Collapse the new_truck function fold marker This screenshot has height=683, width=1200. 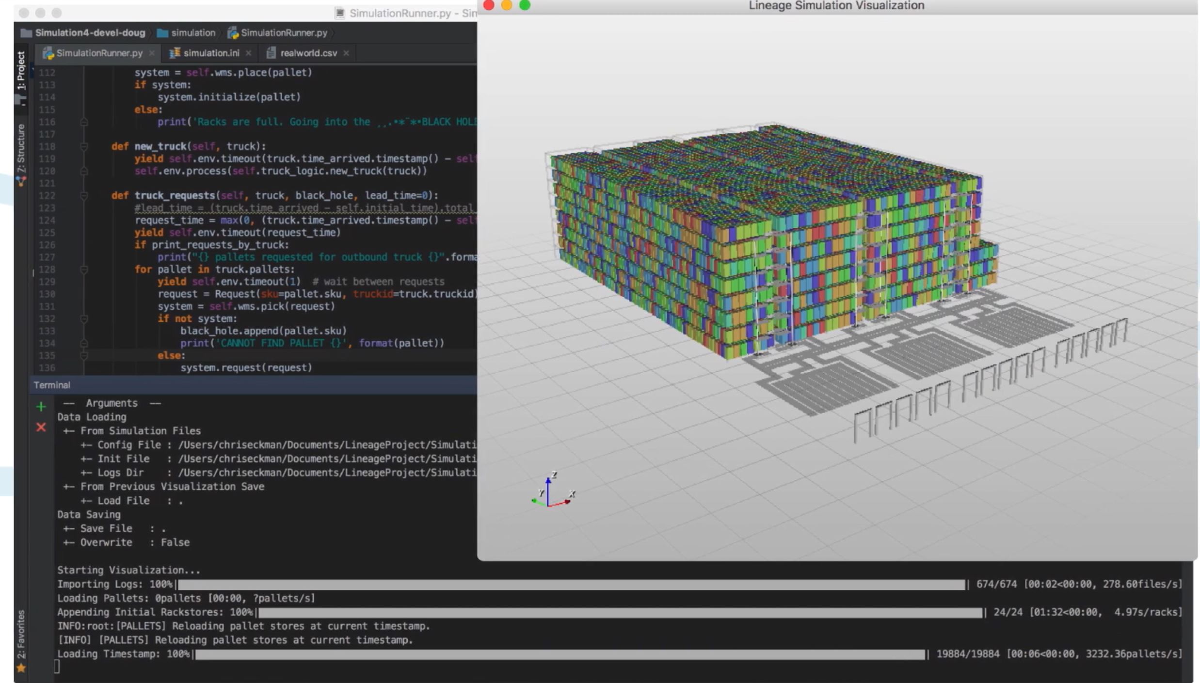click(x=84, y=146)
